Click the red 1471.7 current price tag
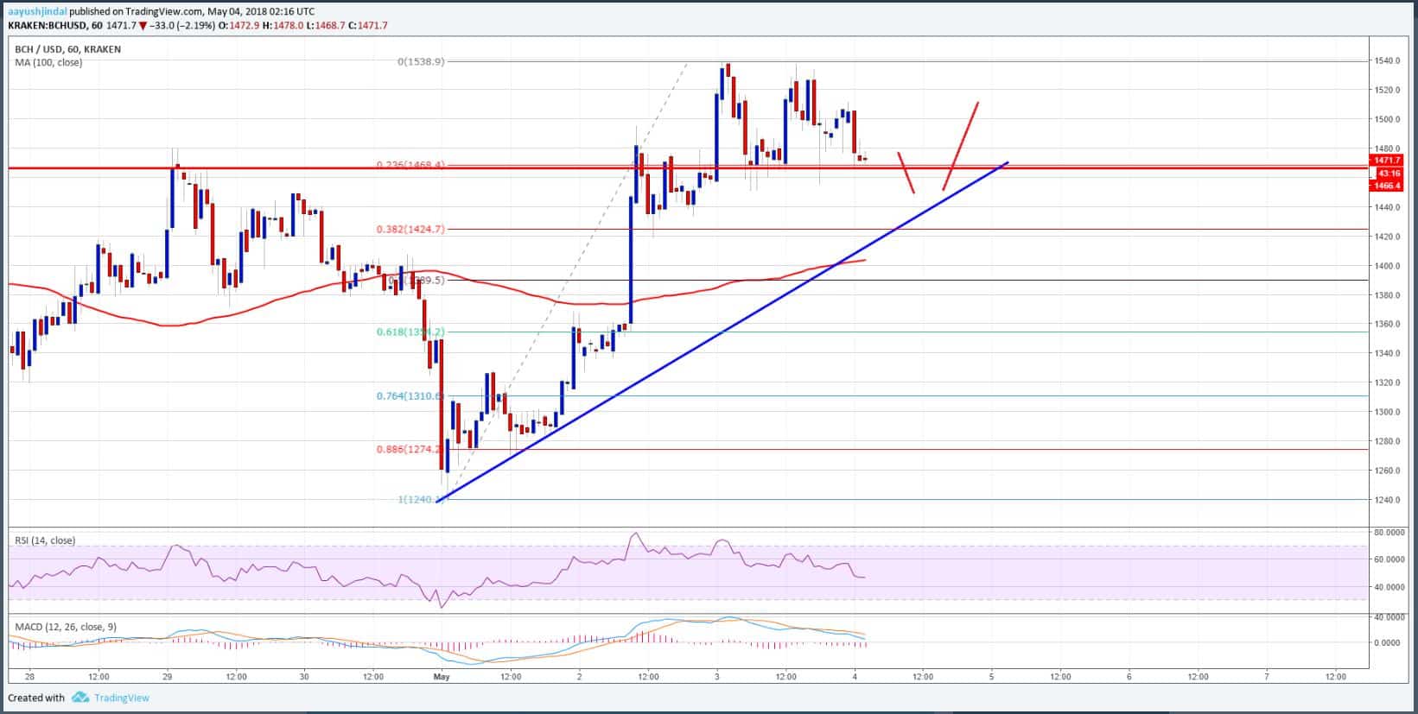The height and width of the screenshot is (714, 1418). click(x=1389, y=161)
